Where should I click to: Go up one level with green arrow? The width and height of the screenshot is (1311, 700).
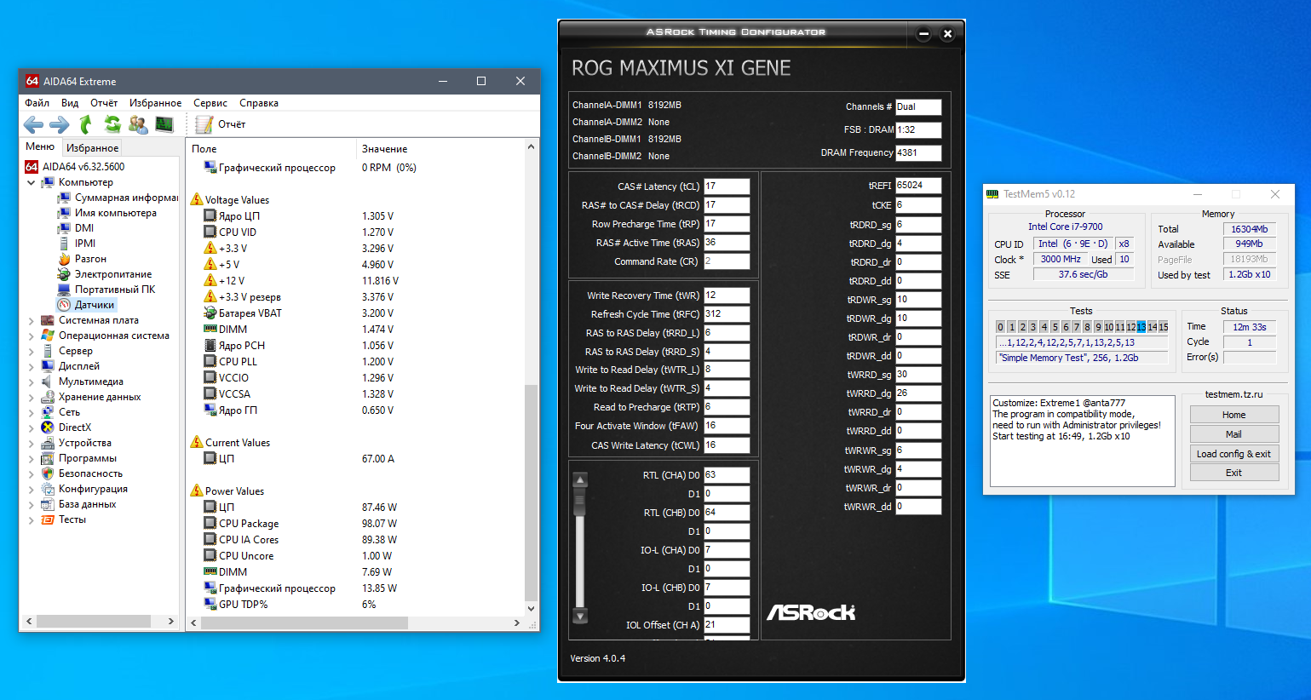point(85,124)
